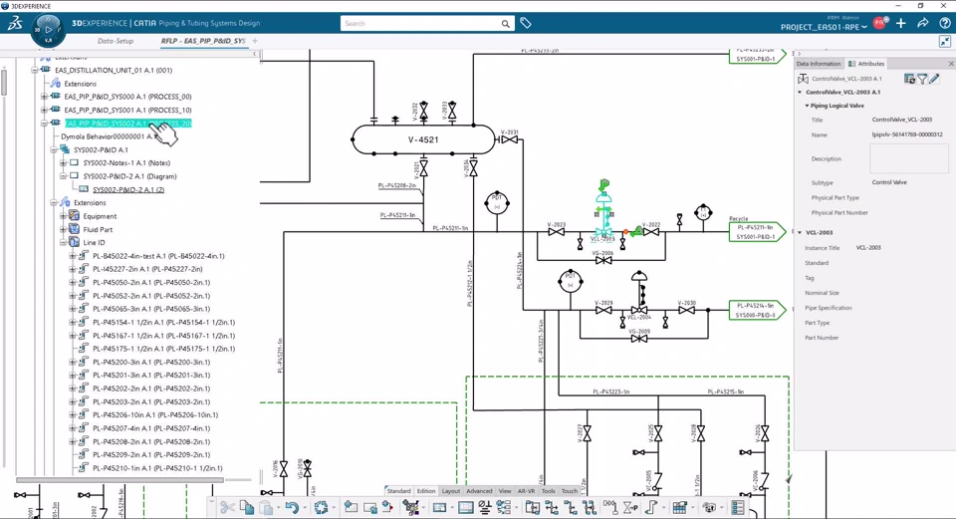Select PL-P45206-10in A.1 line

tap(155, 415)
